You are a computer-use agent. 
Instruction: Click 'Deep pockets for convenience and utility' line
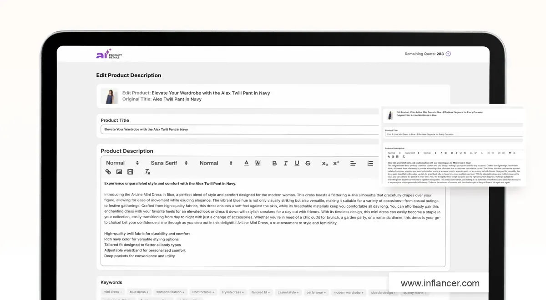tap(139, 256)
